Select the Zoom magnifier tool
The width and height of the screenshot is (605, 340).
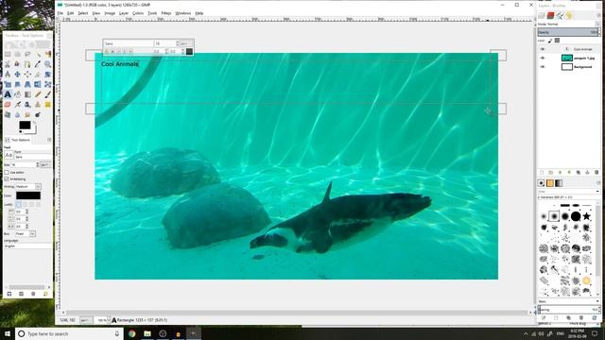pyautogui.click(x=48, y=64)
